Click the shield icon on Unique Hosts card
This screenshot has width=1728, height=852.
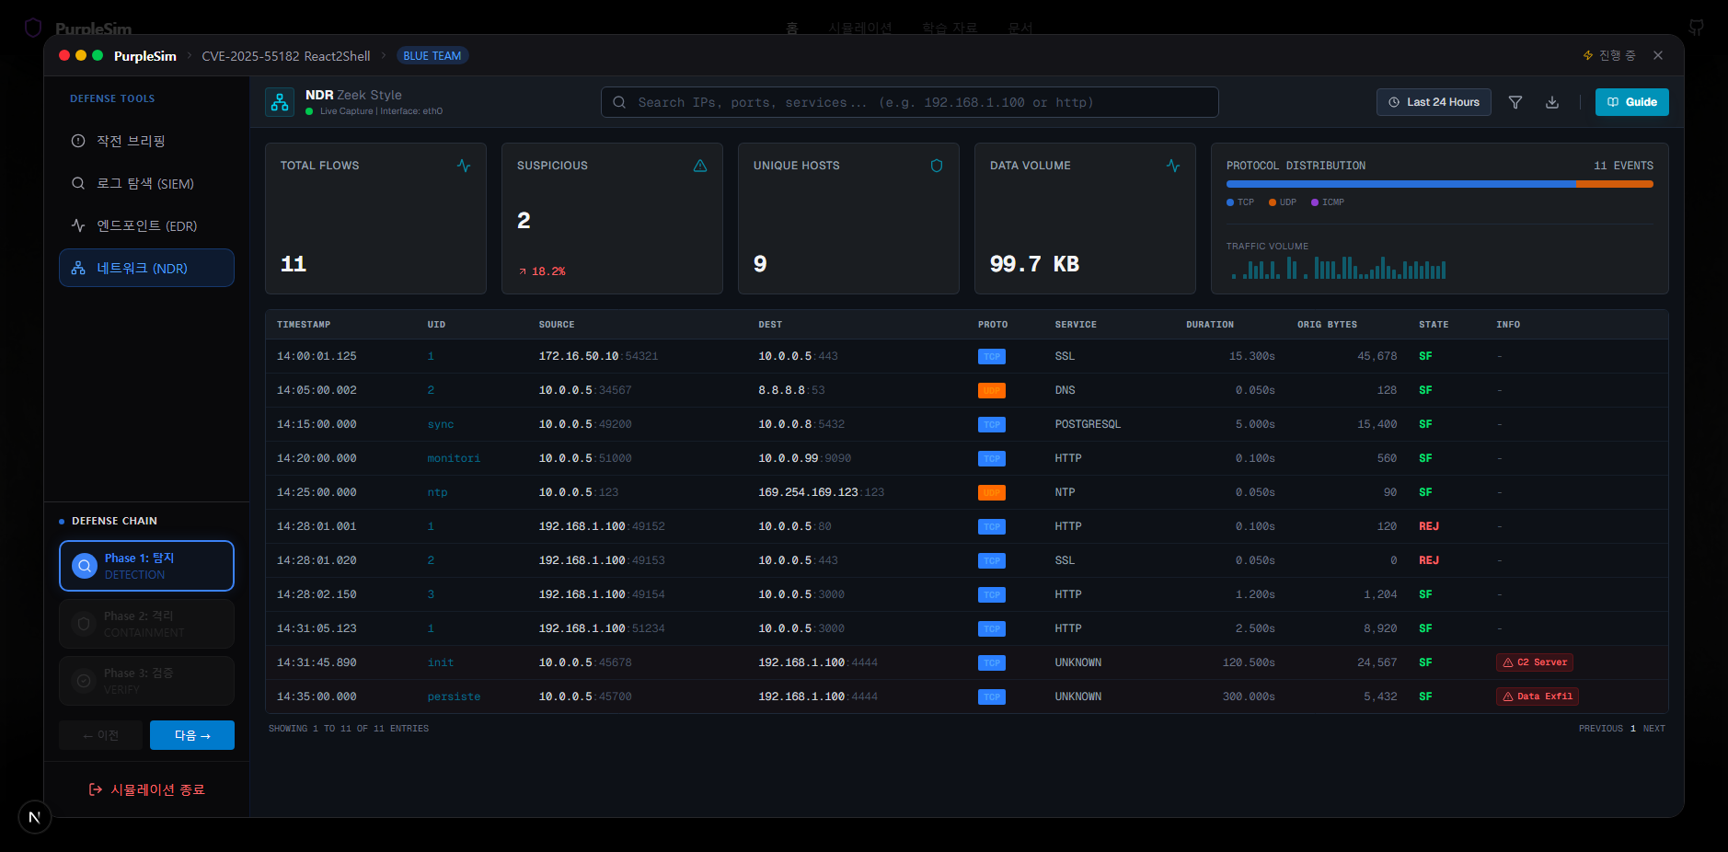[x=936, y=166]
